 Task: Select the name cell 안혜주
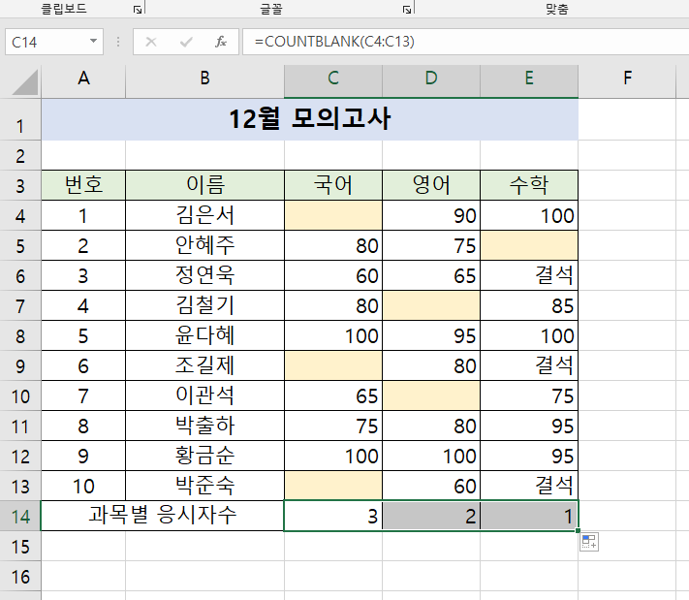(x=204, y=245)
